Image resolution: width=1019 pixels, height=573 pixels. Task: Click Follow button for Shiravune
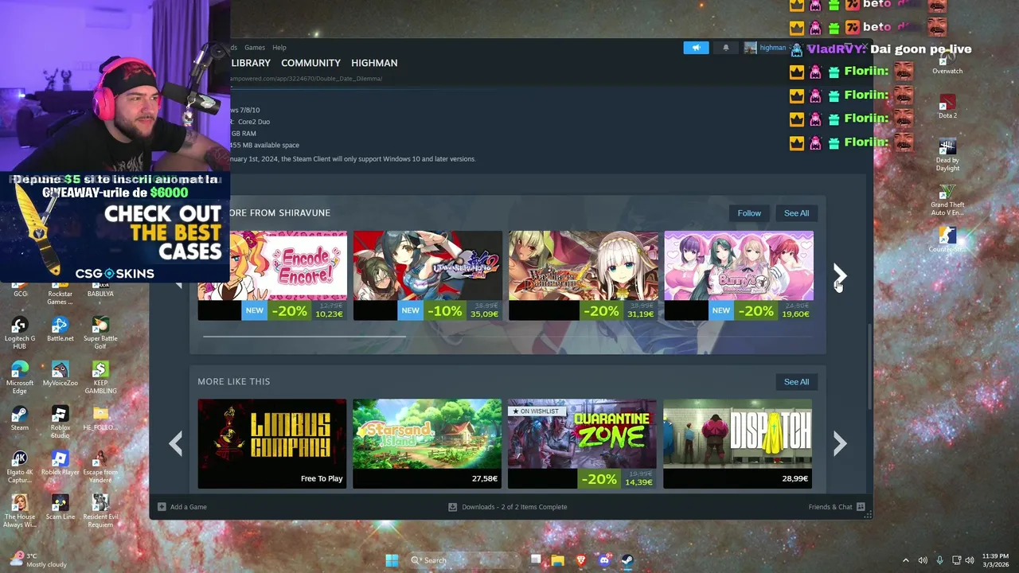[x=749, y=213]
